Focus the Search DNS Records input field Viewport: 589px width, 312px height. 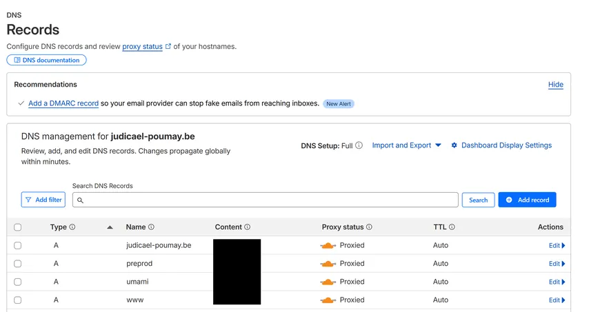266,200
